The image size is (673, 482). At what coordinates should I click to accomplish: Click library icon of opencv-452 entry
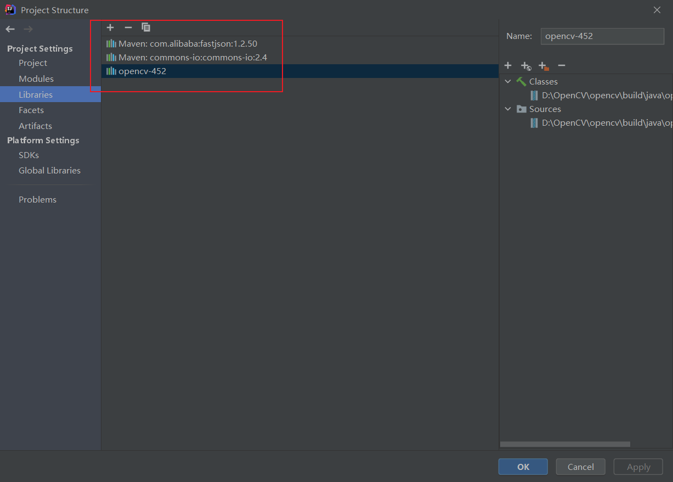(x=111, y=71)
